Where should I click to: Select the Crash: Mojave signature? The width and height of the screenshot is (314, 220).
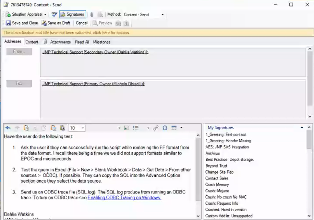click(x=217, y=191)
